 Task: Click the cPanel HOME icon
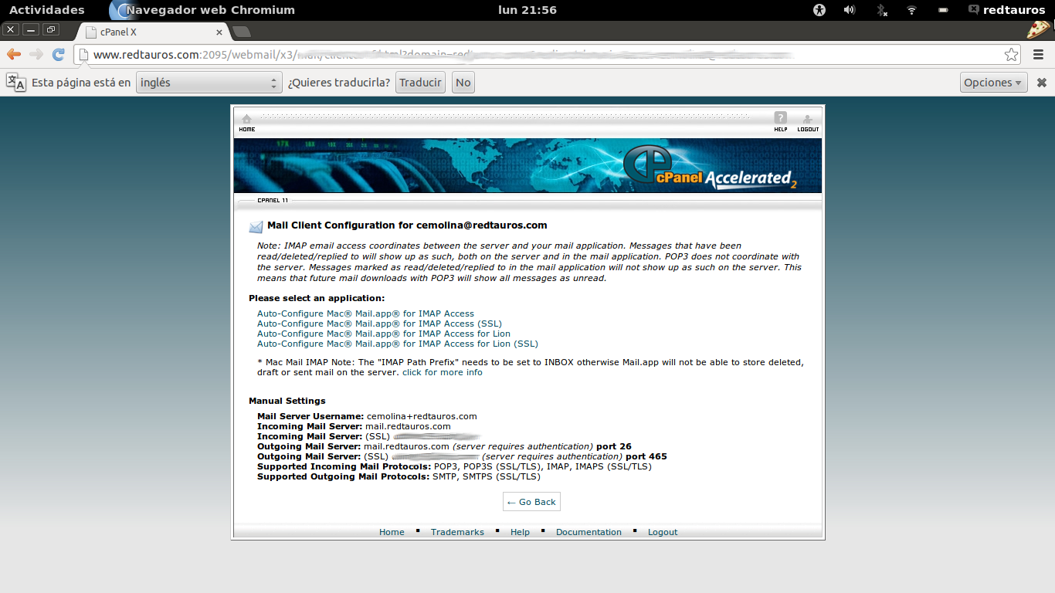246,123
